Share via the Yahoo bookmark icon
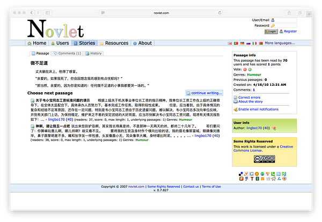This screenshot has width=322, height=222. click(246, 174)
